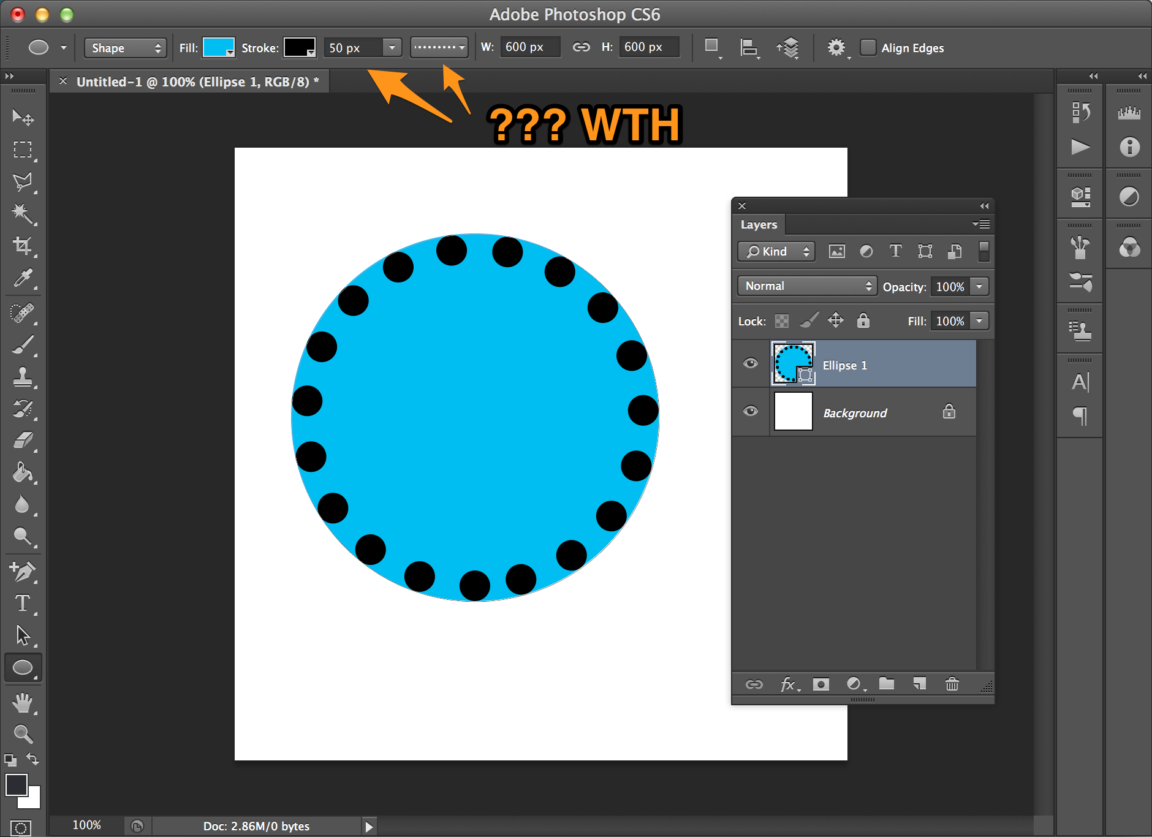
Task: Enable the Align Edges checkbox
Action: point(868,47)
